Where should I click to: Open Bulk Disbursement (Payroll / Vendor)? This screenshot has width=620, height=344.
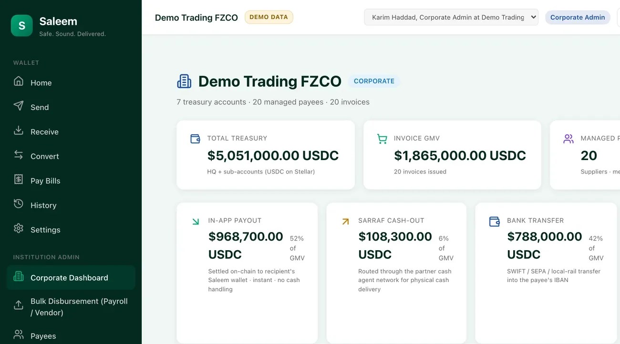point(71,307)
